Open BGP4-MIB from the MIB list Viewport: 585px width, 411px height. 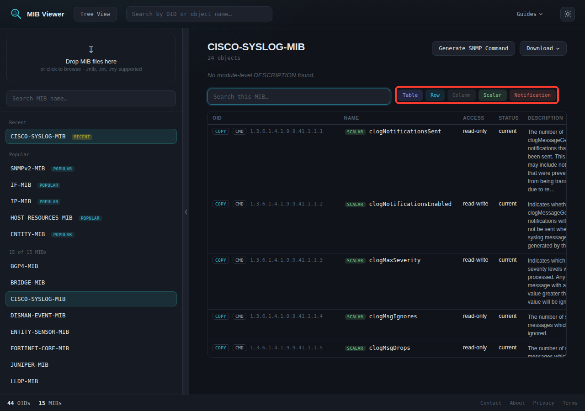(x=91, y=266)
